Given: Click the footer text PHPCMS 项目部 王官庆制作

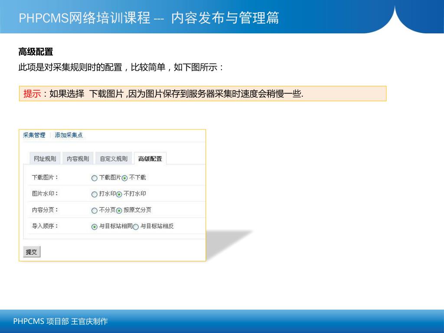Looking at the screenshot, I should click(61, 321).
